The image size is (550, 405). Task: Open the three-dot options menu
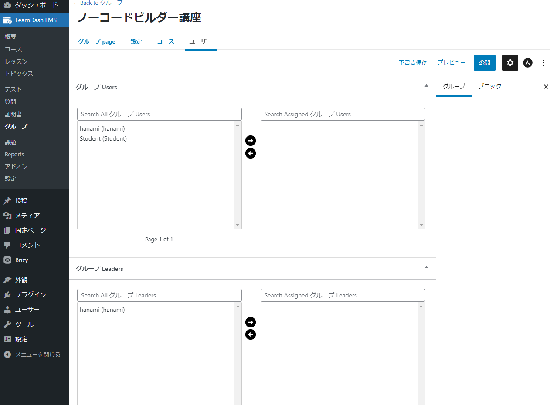coord(543,63)
